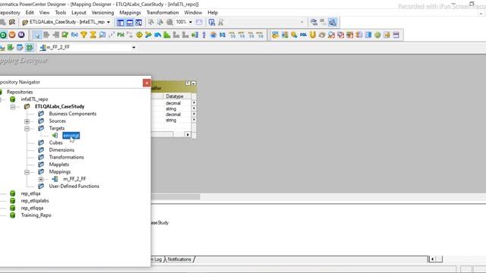Open the green D designer tool

[3, 35]
